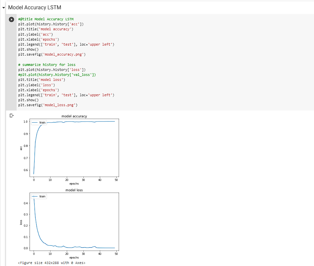
Task: Click the line plt.title('model accuracy')
Action: (x=46, y=29)
